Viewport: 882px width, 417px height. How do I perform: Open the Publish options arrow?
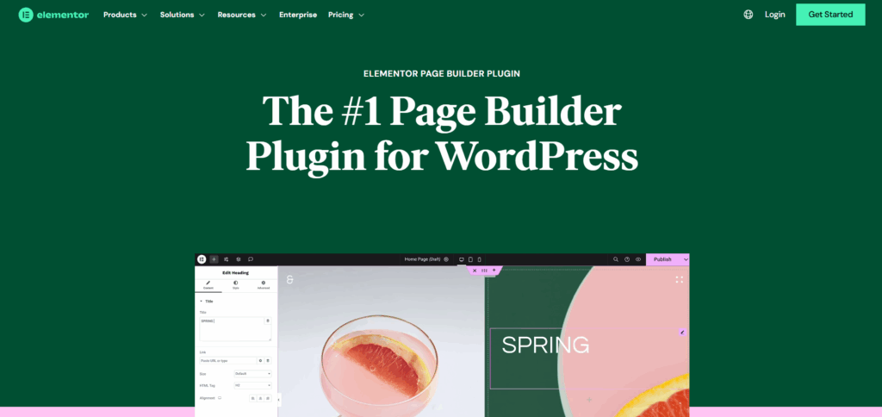tap(685, 259)
